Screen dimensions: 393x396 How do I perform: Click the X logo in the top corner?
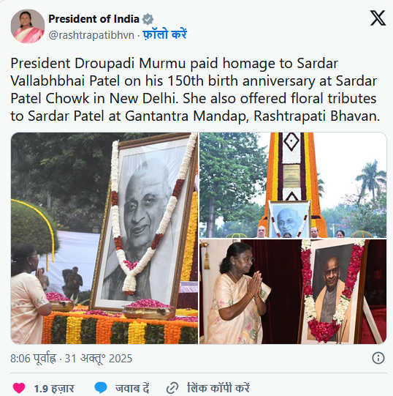pos(378,18)
